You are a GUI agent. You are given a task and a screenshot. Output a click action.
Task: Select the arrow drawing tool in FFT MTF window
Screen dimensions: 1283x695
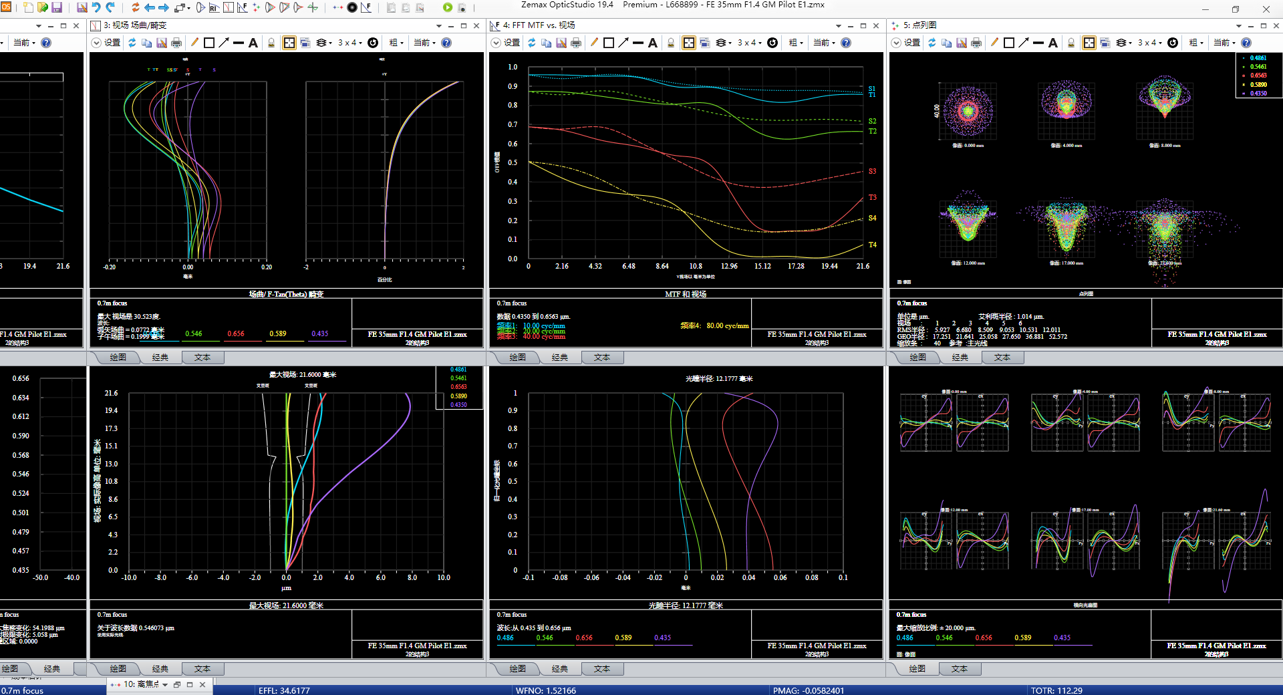(623, 43)
